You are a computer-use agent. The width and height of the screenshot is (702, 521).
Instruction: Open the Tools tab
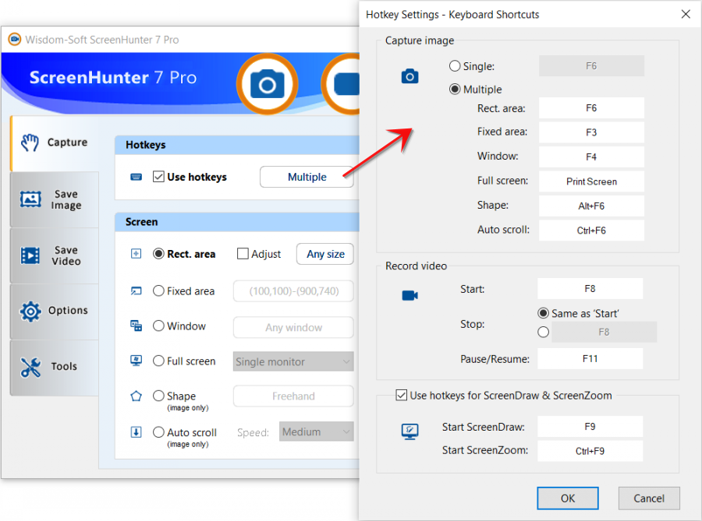[55, 368]
